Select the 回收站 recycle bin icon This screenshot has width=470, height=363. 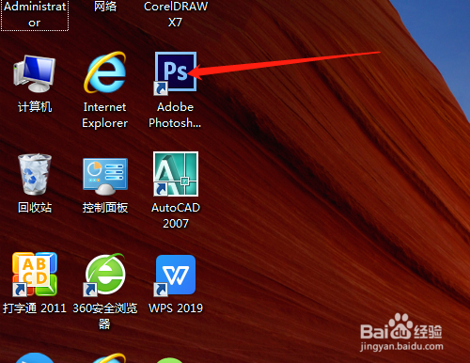tap(35, 174)
